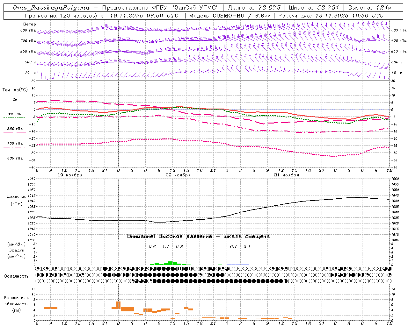Image resolution: width=408 pixels, height=326 pixels.
Task: Click the Конвективн. label of convective panel
Action: [16, 298]
